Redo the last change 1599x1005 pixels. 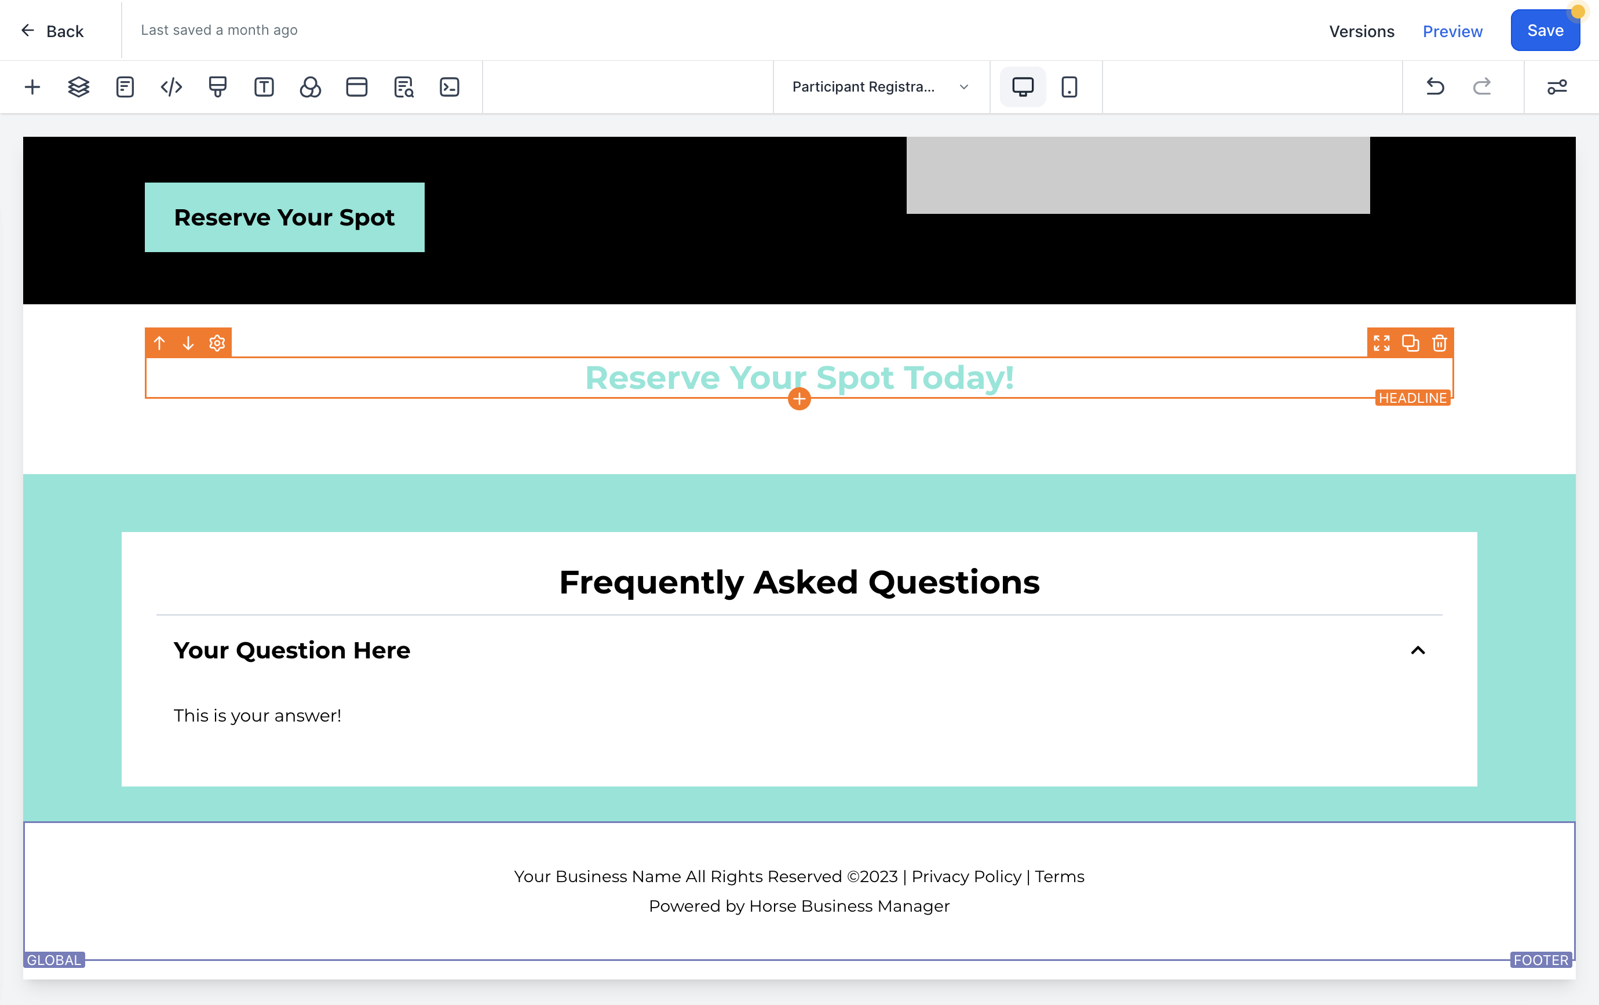pyautogui.click(x=1482, y=87)
